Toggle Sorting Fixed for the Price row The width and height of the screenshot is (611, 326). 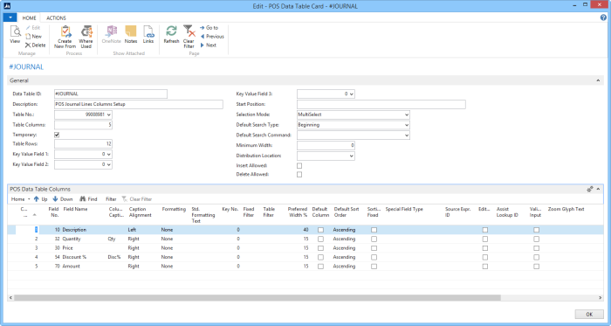(x=374, y=248)
